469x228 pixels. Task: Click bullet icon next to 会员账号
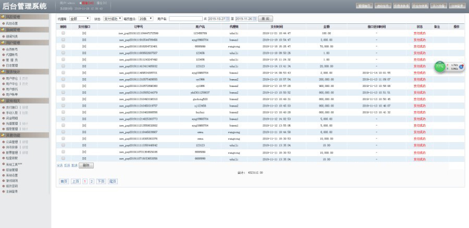[x=3, y=49]
